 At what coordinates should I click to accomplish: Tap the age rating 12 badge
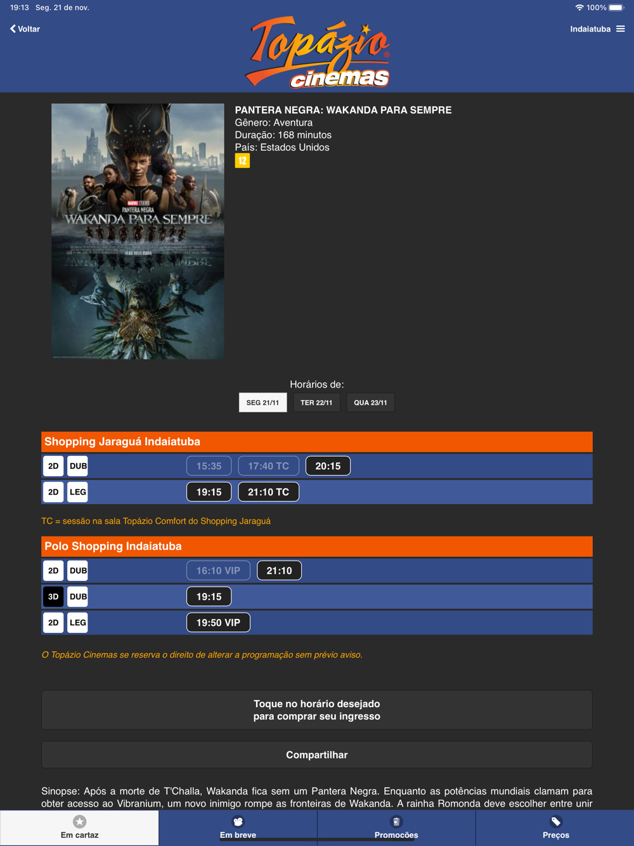242,161
